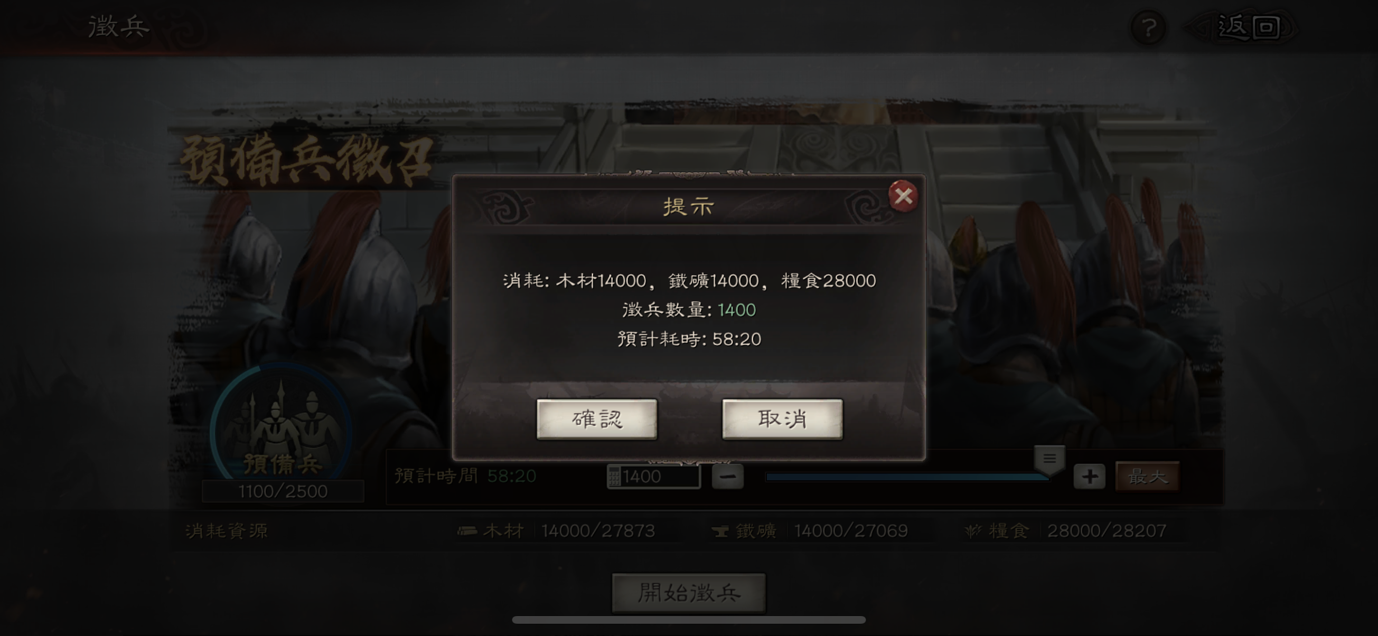Tap the 鐵礦 iron ore resource icon

720,531
